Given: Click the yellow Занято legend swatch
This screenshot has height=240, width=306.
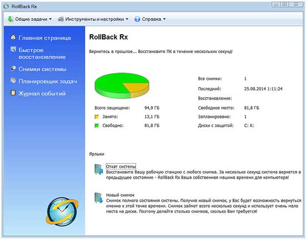Looking at the screenshot, I should coord(96,117).
